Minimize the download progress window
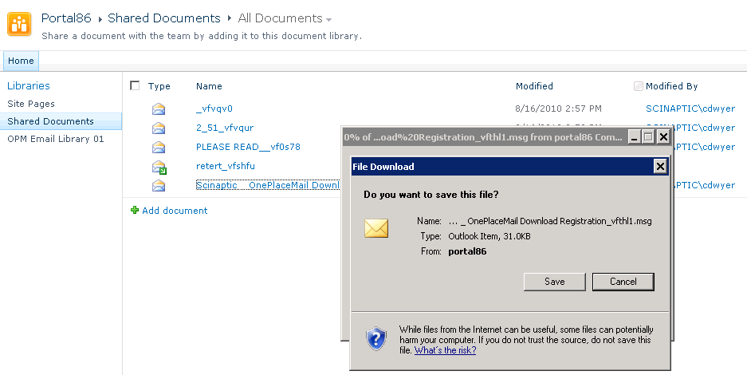 pyautogui.click(x=634, y=137)
